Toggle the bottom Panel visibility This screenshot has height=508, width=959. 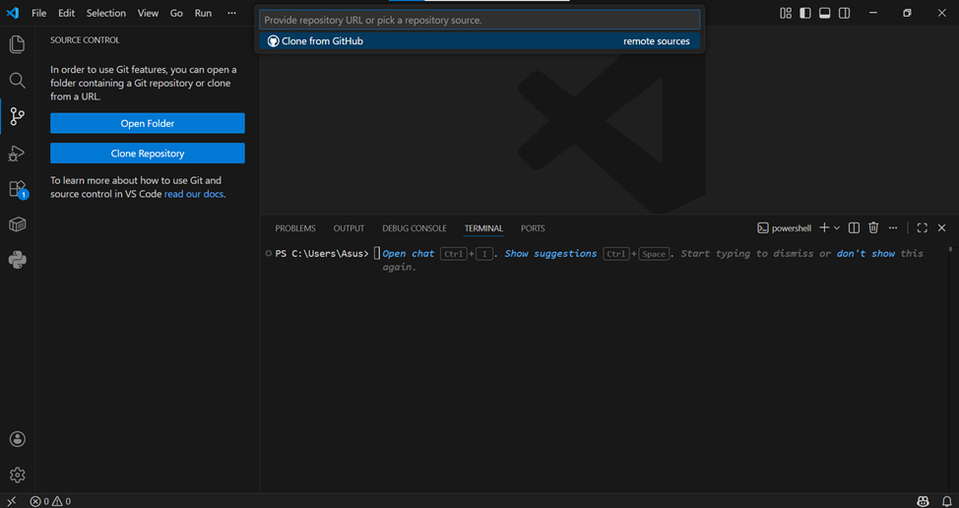[824, 13]
